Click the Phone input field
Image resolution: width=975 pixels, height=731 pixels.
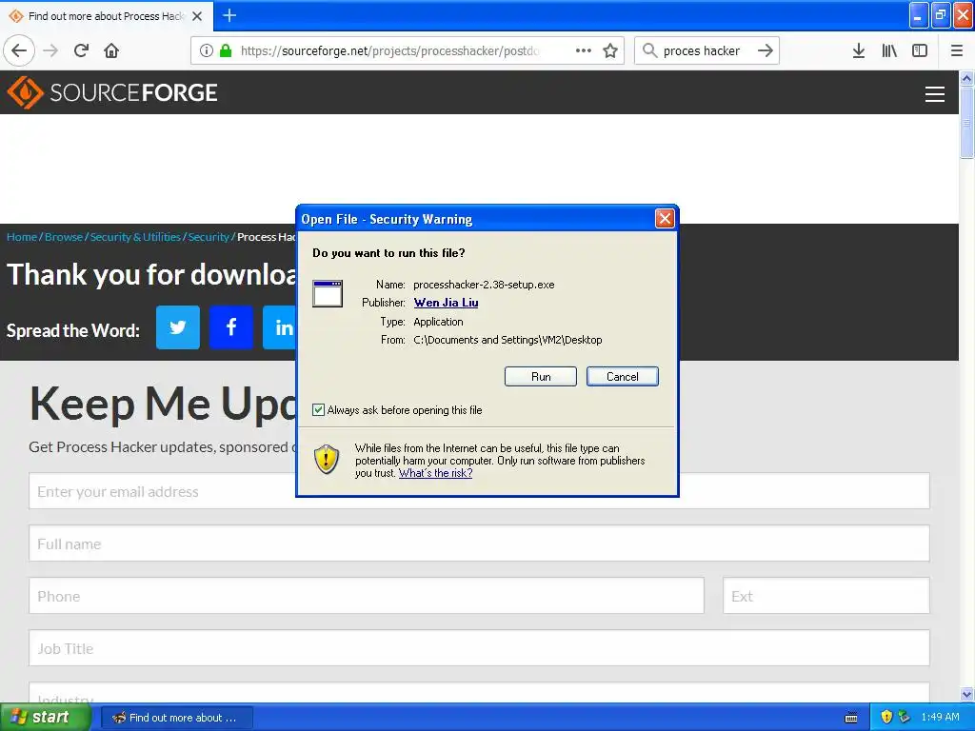pos(367,596)
